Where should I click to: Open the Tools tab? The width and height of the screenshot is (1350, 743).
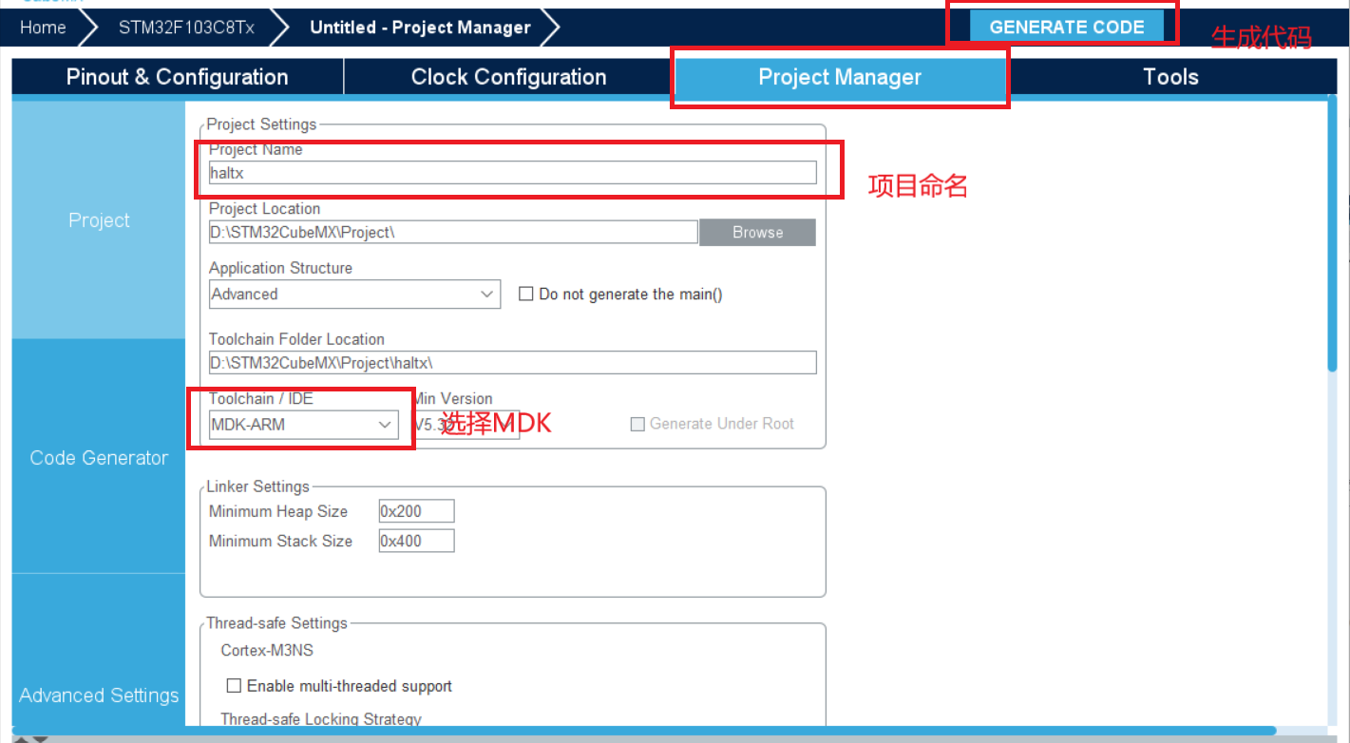tap(1170, 77)
